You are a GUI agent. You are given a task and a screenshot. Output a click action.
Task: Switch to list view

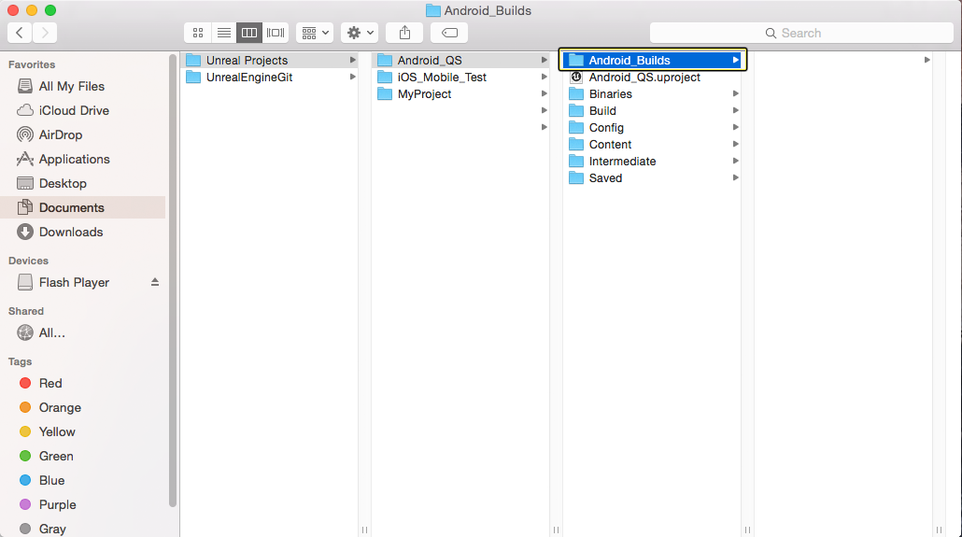click(224, 33)
